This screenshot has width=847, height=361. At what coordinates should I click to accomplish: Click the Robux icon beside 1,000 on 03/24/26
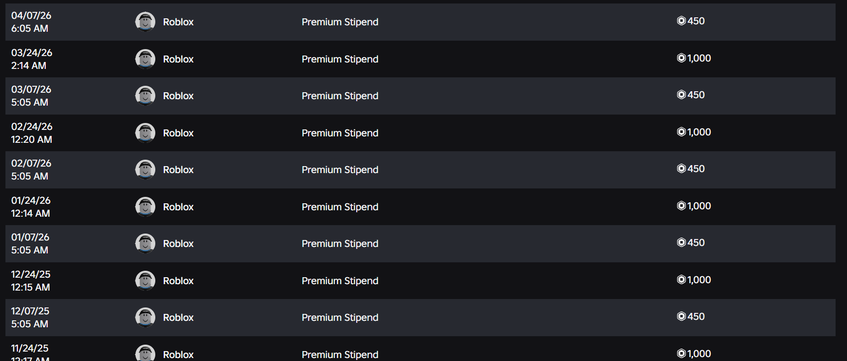point(681,58)
